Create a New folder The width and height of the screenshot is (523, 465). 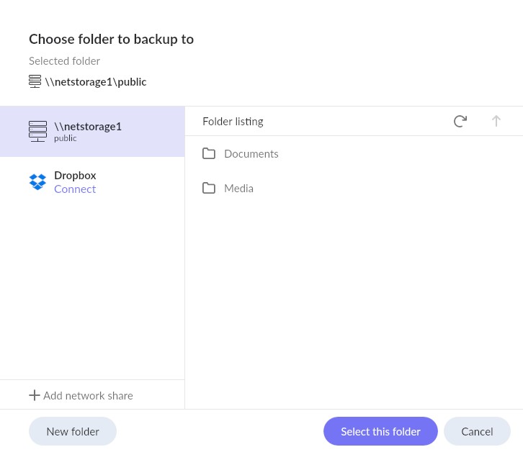click(x=73, y=431)
